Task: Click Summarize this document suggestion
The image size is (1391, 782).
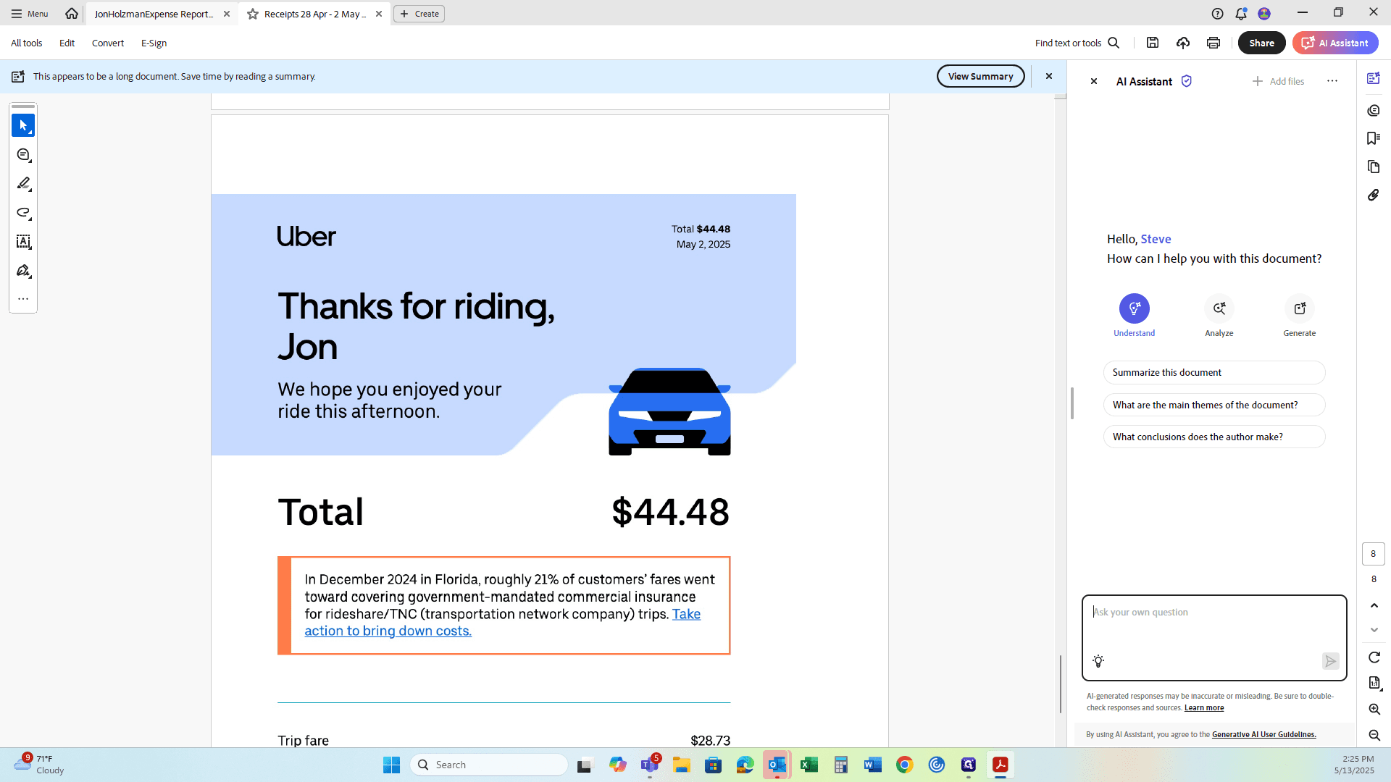Action: [x=1214, y=372]
